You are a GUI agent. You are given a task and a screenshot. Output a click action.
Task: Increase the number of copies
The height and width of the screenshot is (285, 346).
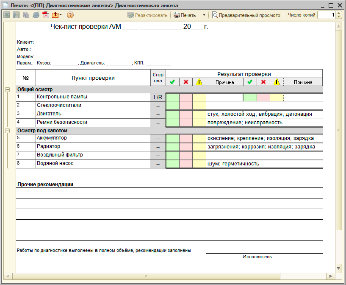tap(339, 13)
